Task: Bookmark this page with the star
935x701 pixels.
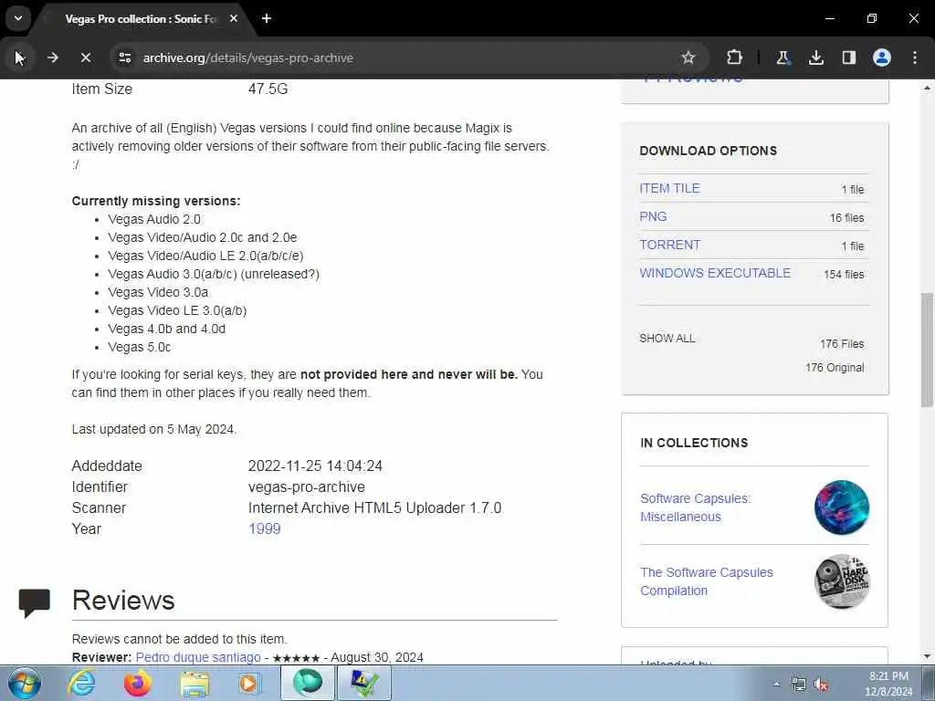Action: click(x=688, y=58)
